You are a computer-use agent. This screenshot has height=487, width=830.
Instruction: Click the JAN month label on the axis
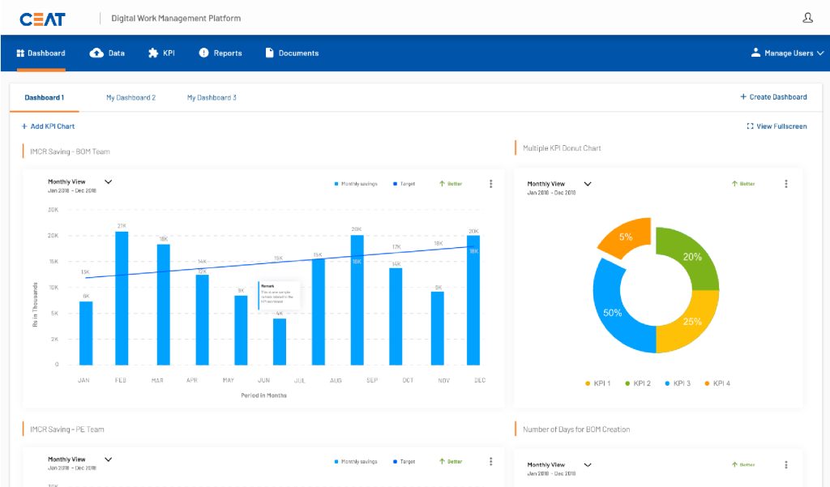(x=83, y=380)
